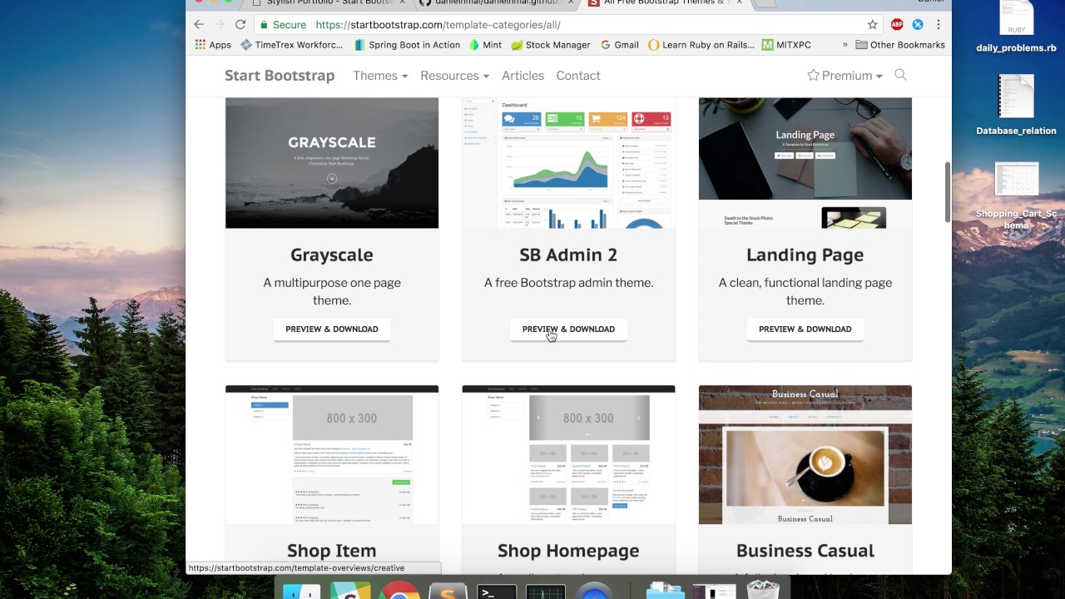Open Activity Monitor from the Dock
Image resolution: width=1065 pixels, height=599 pixels.
pos(546,590)
